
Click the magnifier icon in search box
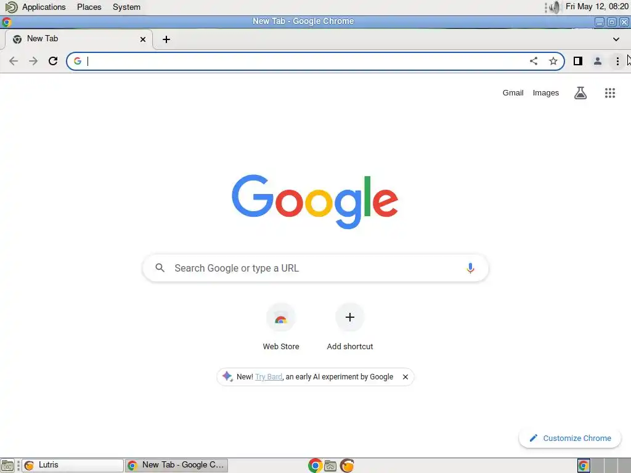[160, 268]
